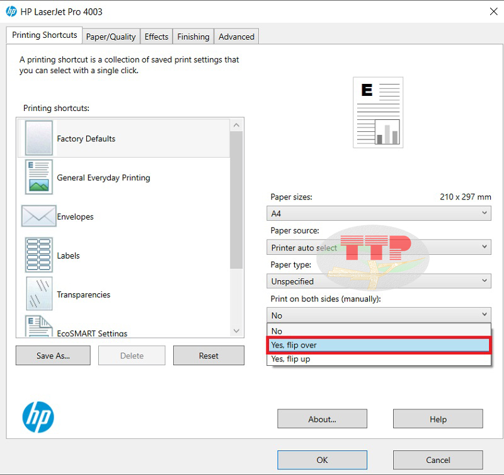504x475 pixels.
Task: Go to the Finishing tab
Action: pos(193,37)
